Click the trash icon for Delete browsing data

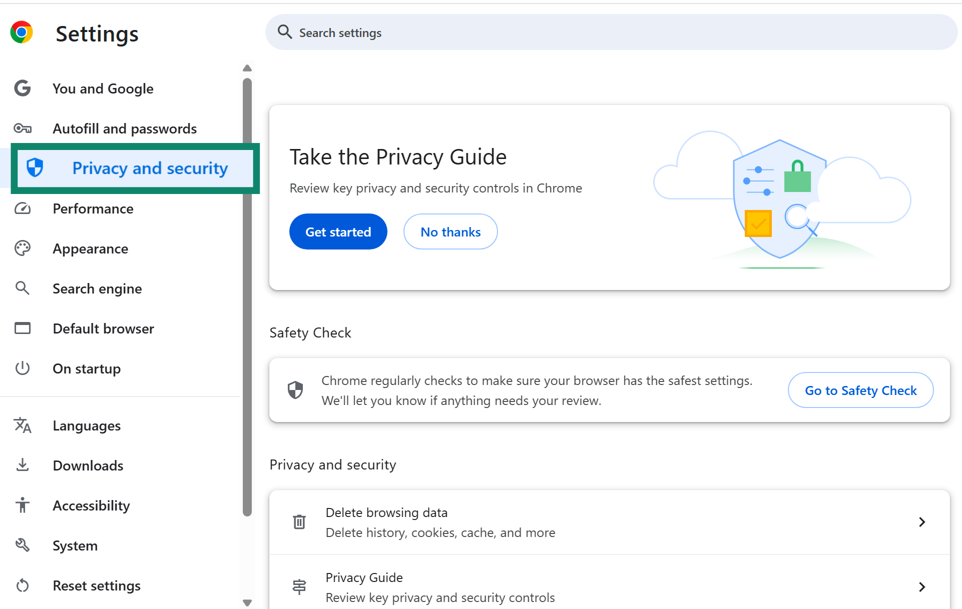coord(299,521)
